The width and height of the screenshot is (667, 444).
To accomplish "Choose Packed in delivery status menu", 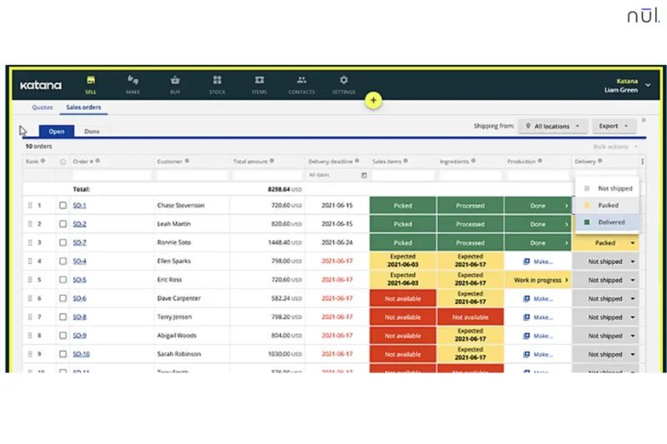I will 608,205.
